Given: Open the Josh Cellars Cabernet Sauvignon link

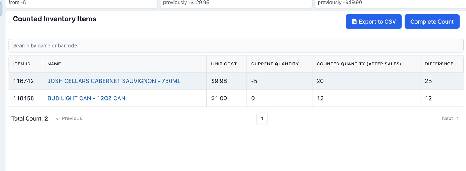Looking at the screenshot, I should click(x=114, y=81).
